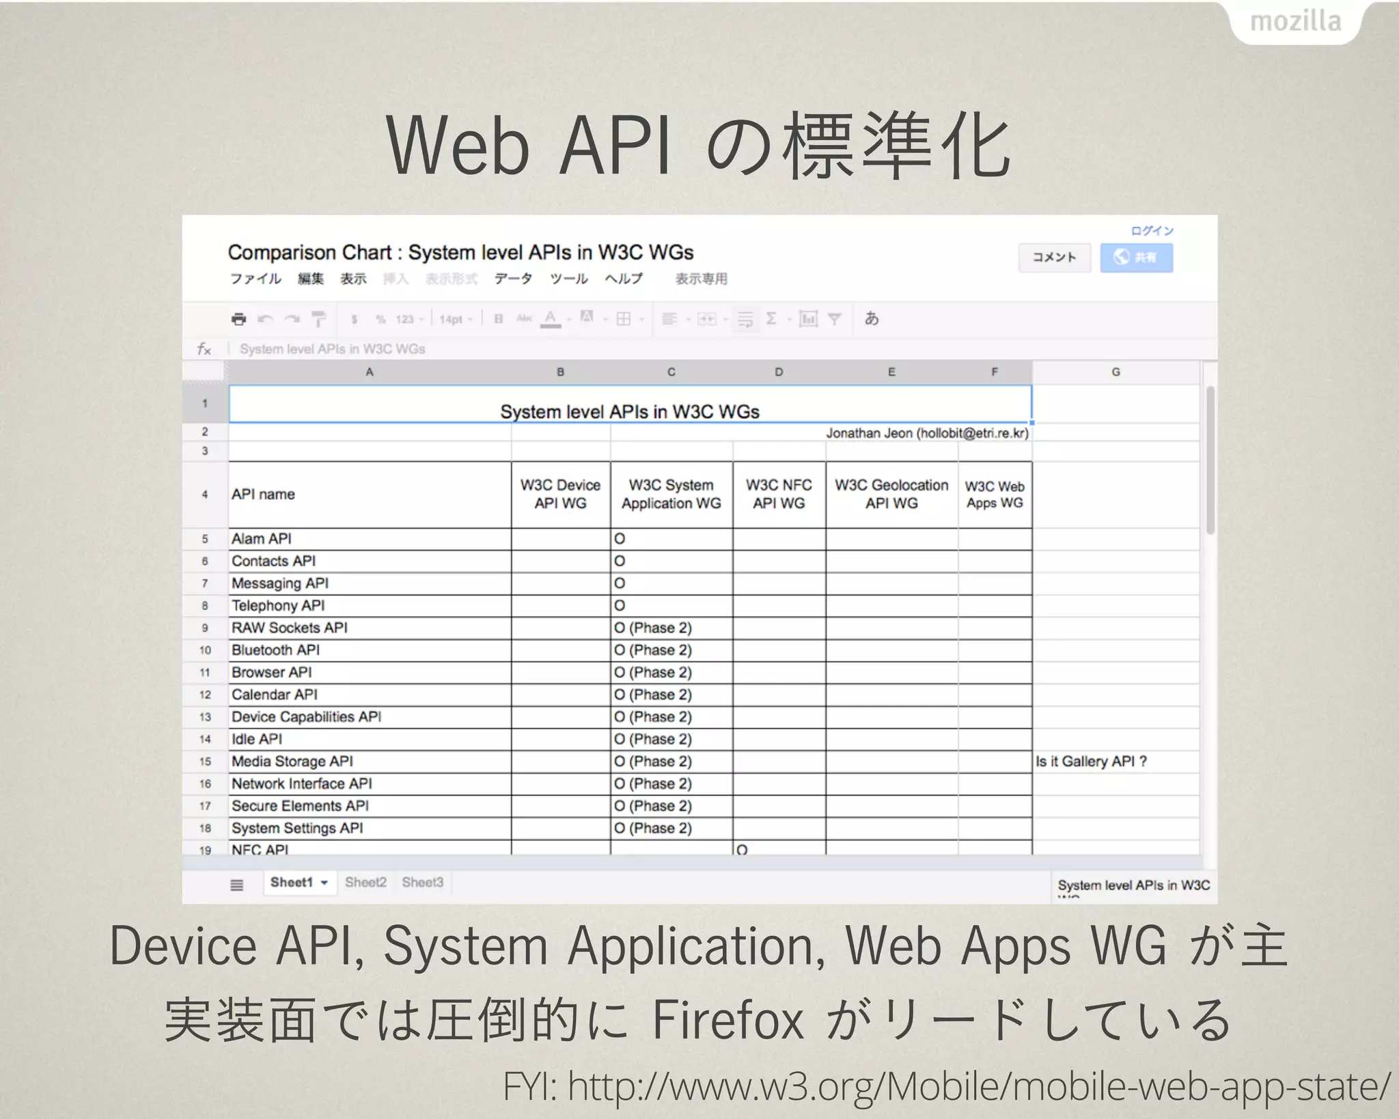Click the Merge cells icon

tap(706, 319)
